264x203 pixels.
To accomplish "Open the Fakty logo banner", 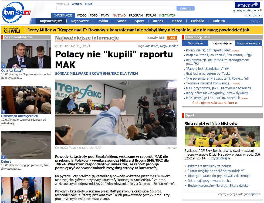I will (247, 5).
